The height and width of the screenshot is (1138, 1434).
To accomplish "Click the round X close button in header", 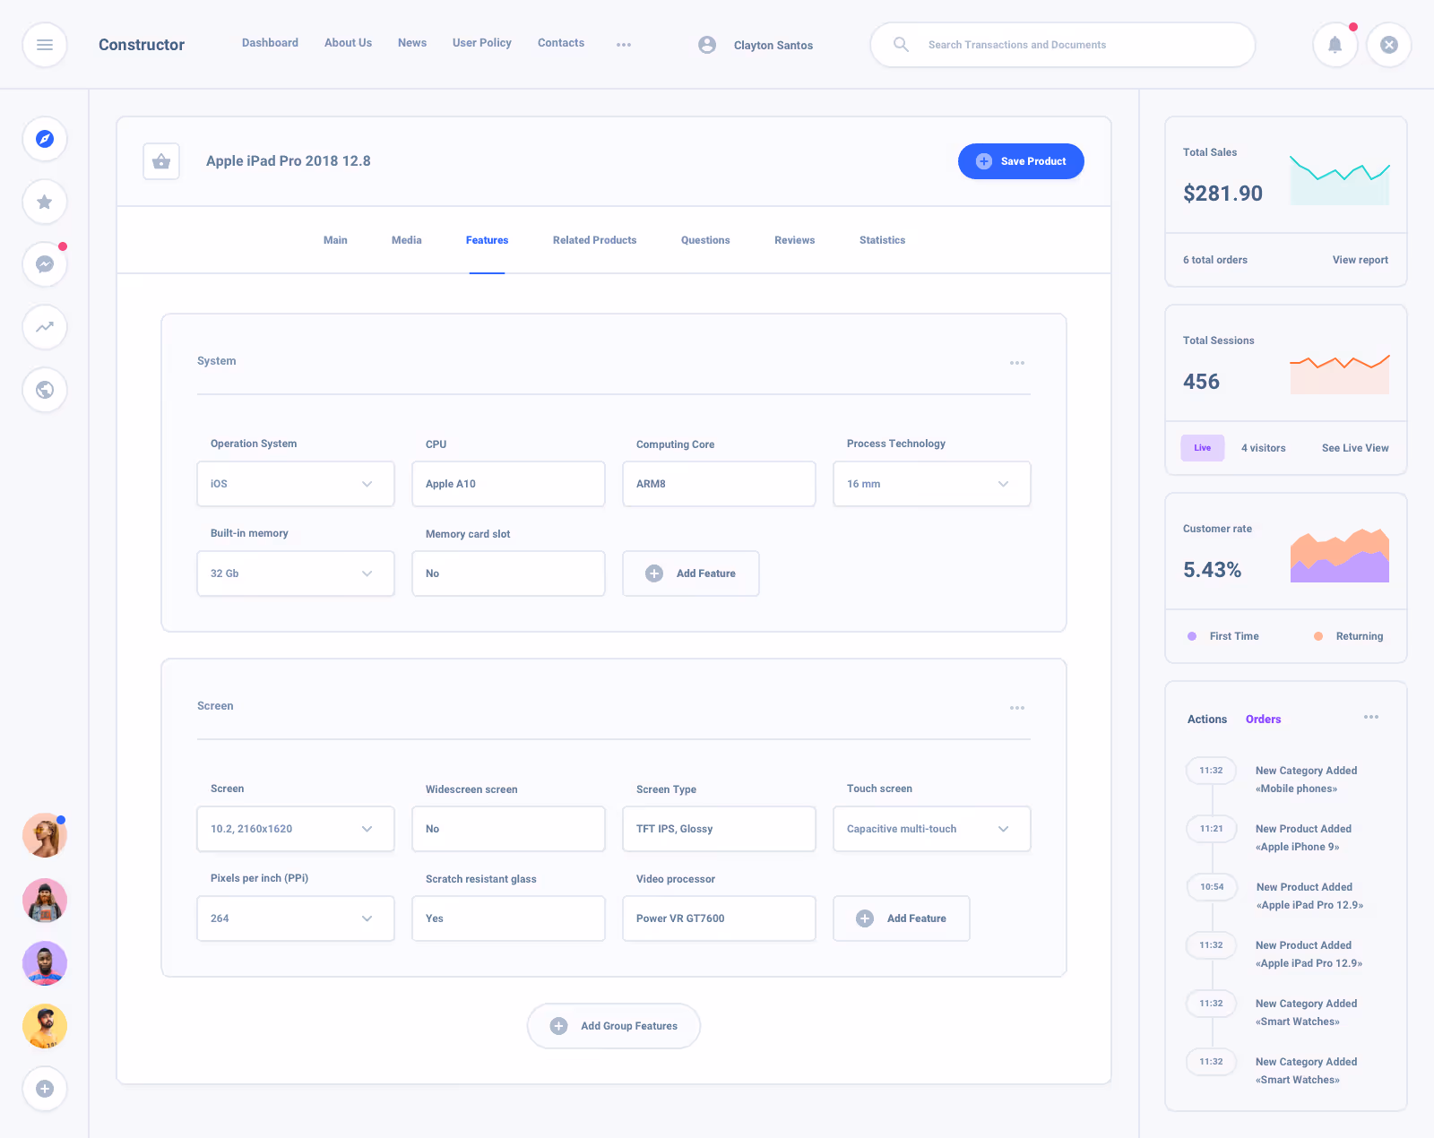I will [1389, 45].
